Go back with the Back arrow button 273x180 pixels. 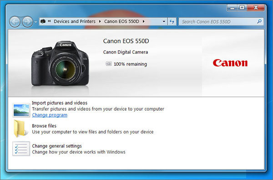(x=15, y=22)
